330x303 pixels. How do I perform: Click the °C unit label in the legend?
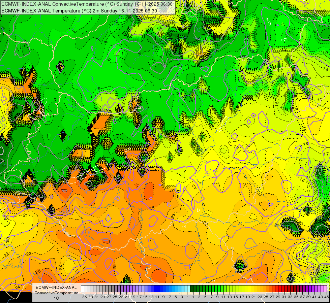pyautogui.click(x=56, y=298)
